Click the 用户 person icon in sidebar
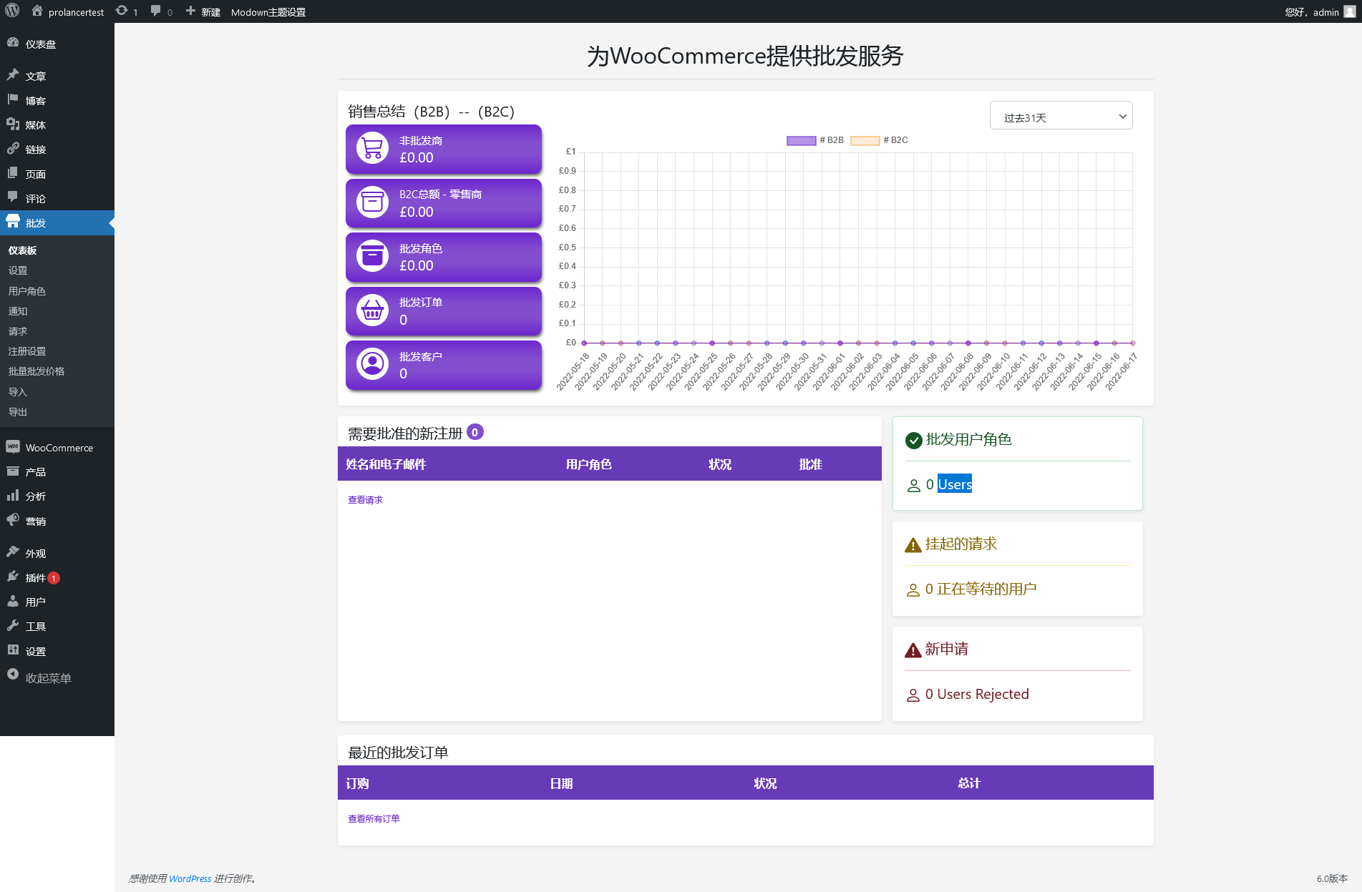 pos(13,601)
